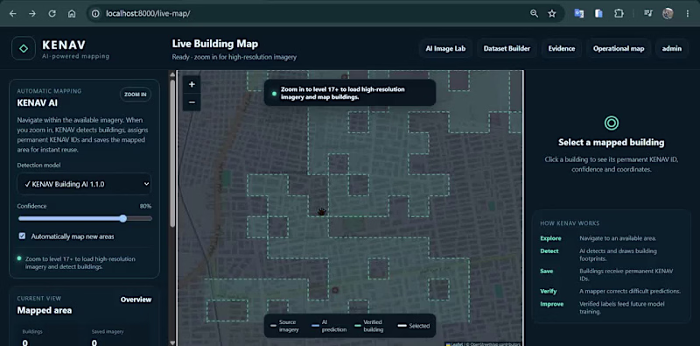
Task: Open the browser zoom magnifier icon
Action: tap(534, 13)
